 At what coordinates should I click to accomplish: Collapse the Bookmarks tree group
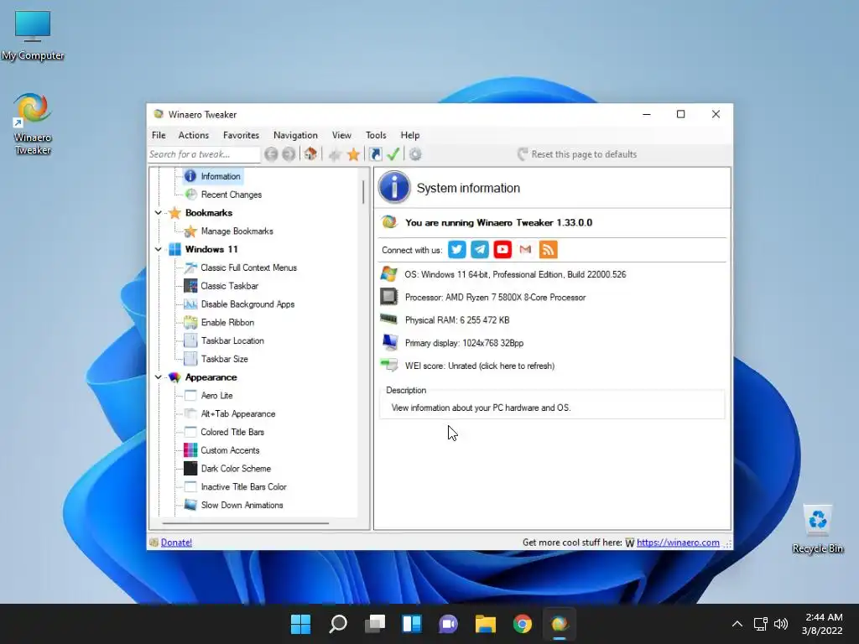(159, 212)
